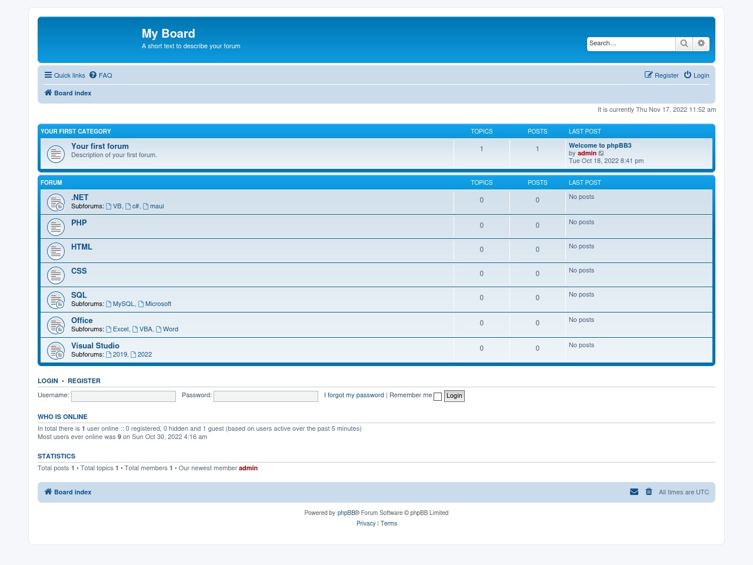The height and width of the screenshot is (565, 753).
Task: Open the Office forum
Action: click(x=82, y=320)
